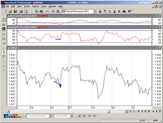Screen dimensions: 163x123
Task: Click the Print icon in toolbar
Action: 21,12
